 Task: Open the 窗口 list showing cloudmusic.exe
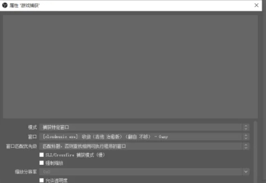[x=144, y=137]
